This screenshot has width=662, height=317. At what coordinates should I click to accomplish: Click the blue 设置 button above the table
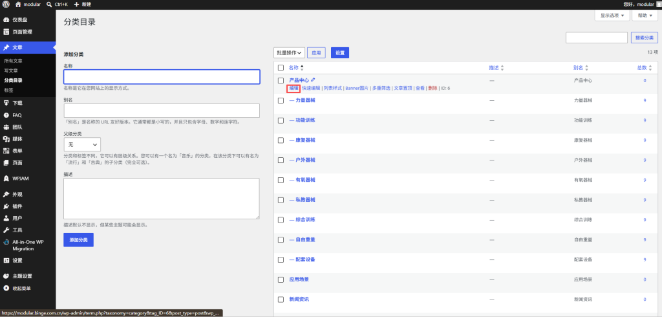click(x=340, y=53)
